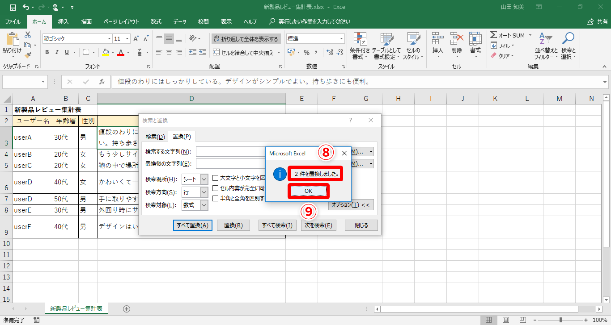Viewport: 611px width, 325px height.
Task: Switch to page layout view icon
Action: pos(505,320)
